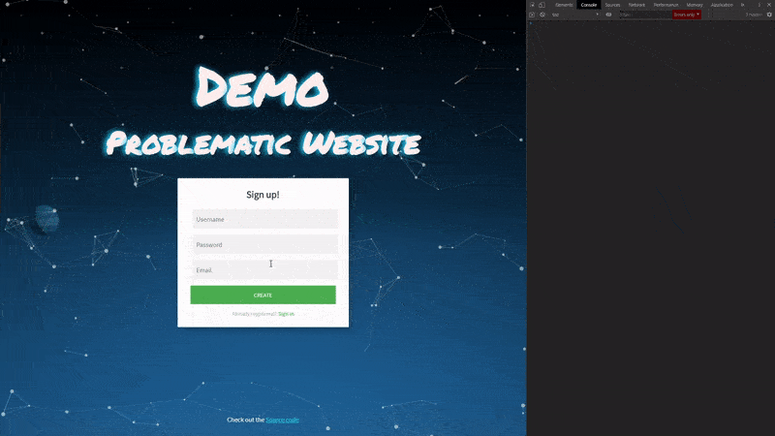
Task: Open the 'Errors only' log level dropdown
Action: [687, 15]
